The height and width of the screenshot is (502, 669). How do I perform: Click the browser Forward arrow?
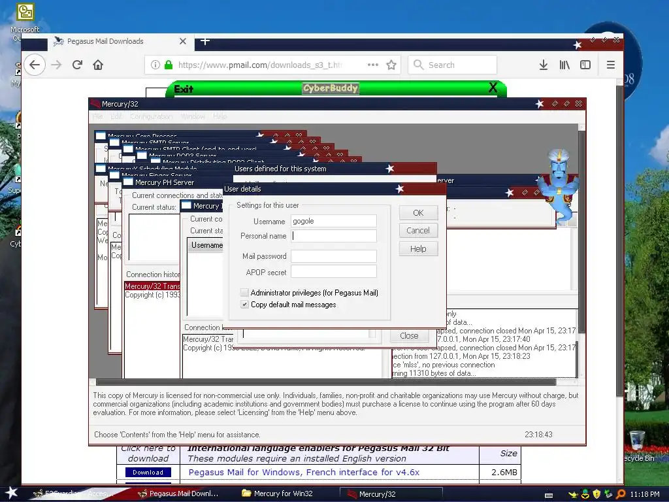pyautogui.click(x=56, y=65)
